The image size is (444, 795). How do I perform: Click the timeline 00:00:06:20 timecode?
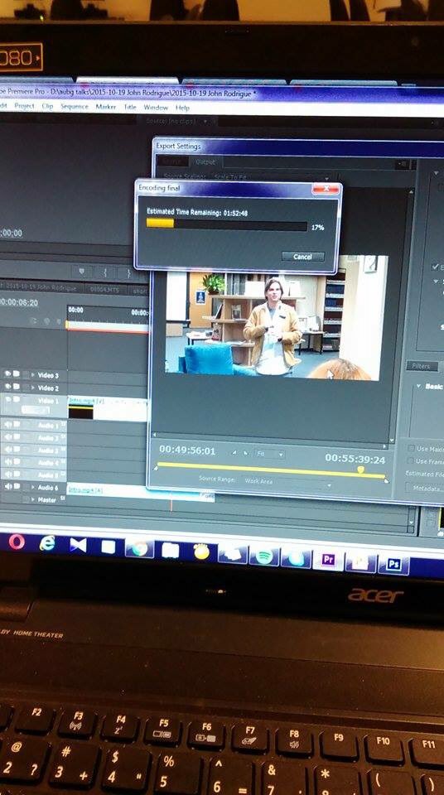19,303
